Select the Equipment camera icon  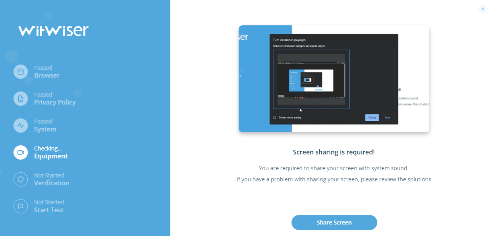click(x=20, y=152)
